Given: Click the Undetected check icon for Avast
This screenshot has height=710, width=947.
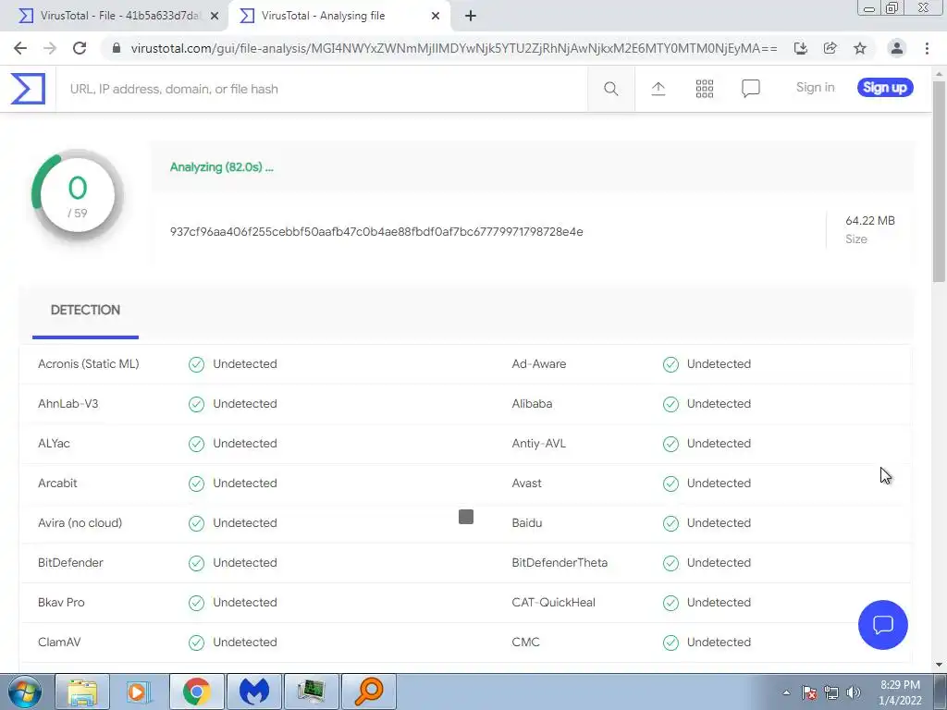Looking at the screenshot, I should coord(670,484).
